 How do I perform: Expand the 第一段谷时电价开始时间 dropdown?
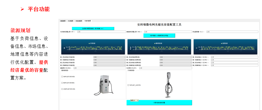(x=110, y=57)
